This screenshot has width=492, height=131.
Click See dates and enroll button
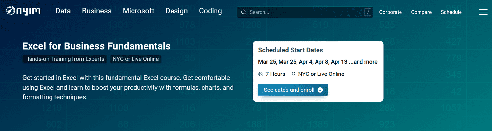pyautogui.click(x=293, y=90)
